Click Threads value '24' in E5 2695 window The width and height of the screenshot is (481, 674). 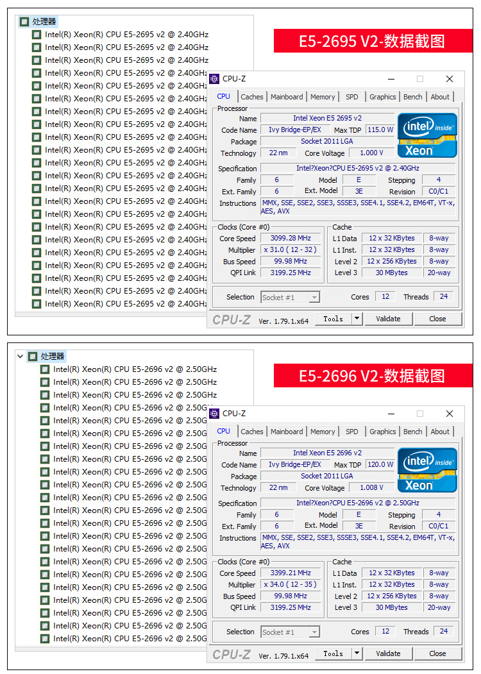click(x=444, y=296)
